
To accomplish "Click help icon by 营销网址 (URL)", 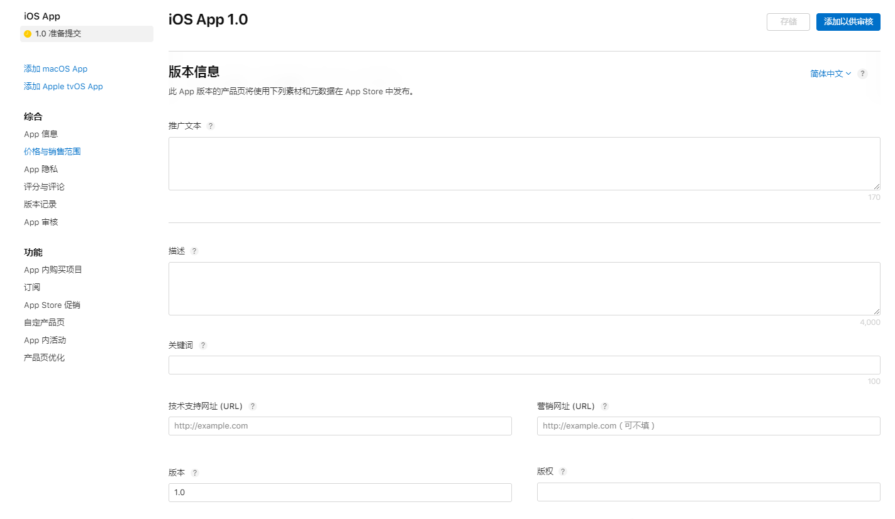I will click(x=605, y=406).
